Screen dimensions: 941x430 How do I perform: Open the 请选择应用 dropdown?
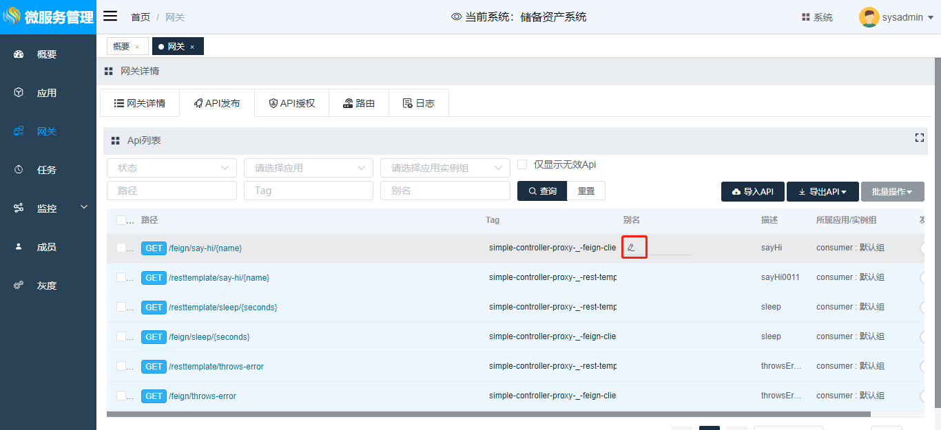[308, 168]
